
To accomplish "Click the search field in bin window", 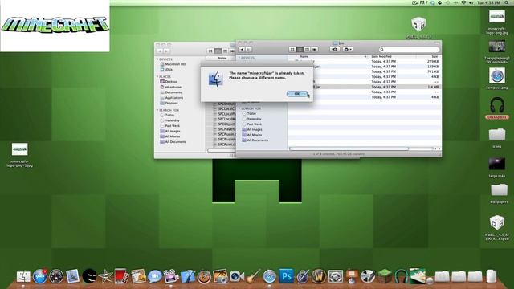I will click(x=409, y=50).
